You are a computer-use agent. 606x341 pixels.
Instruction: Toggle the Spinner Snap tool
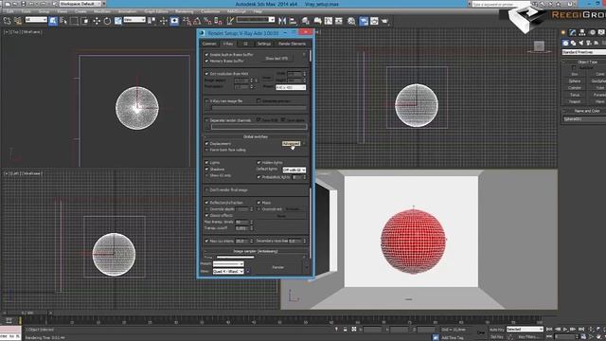pos(218,21)
